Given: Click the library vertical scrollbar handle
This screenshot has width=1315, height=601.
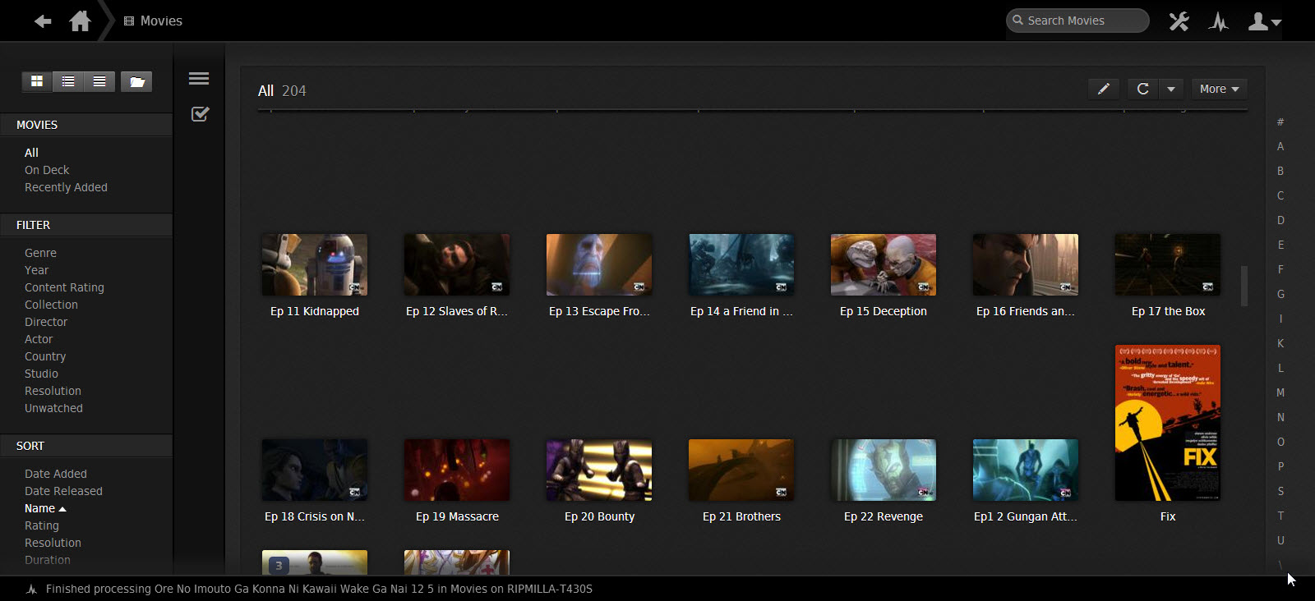Looking at the screenshot, I should (x=1244, y=286).
